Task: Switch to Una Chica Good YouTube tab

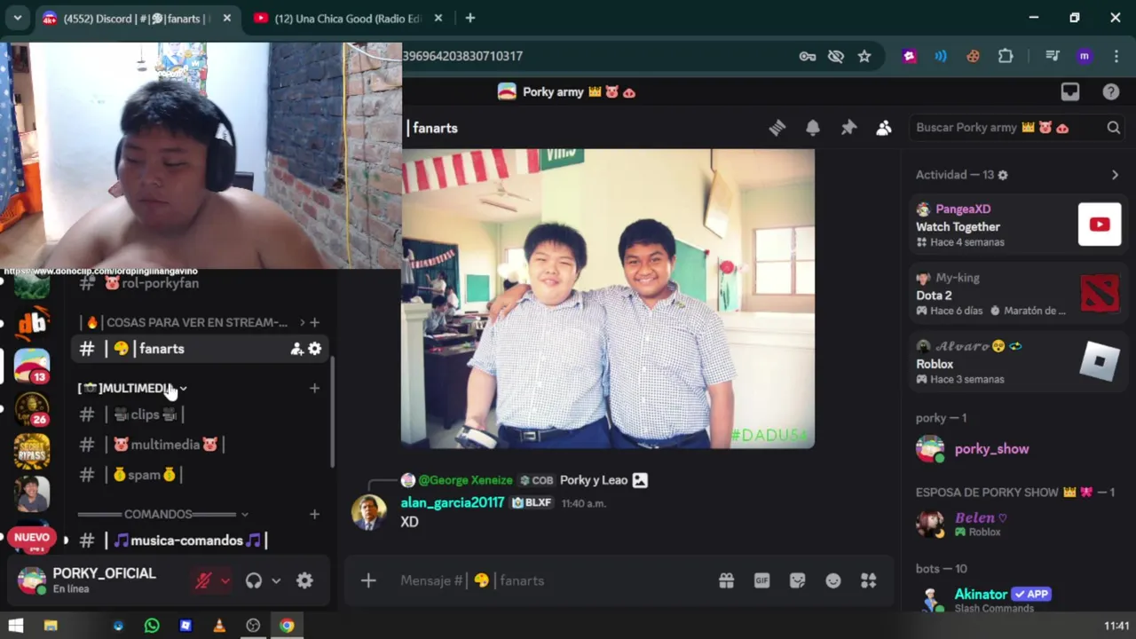Action: coord(347,18)
